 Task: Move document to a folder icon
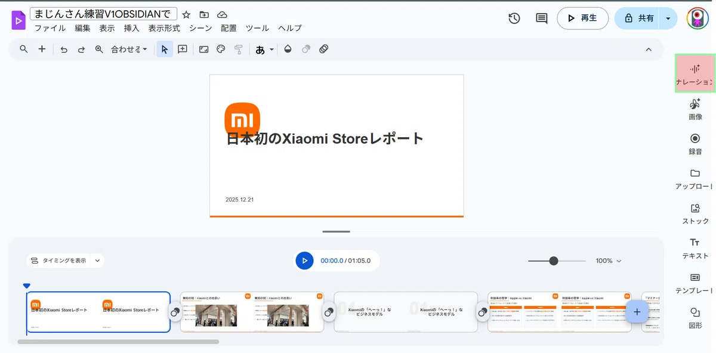[x=204, y=15]
